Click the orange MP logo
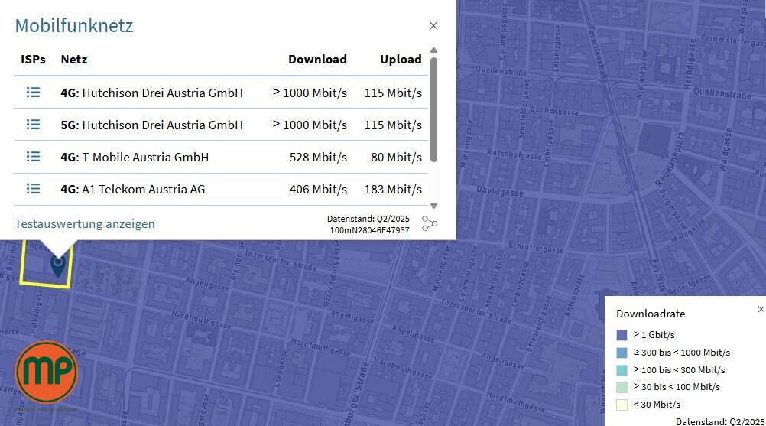The height and width of the screenshot is (426, 766). tap(47, 372)
